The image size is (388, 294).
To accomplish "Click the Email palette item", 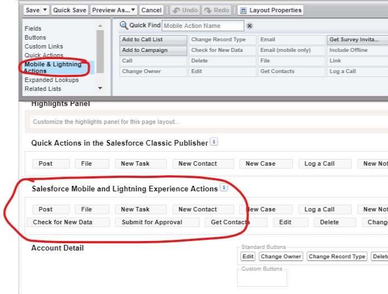I will [x=292, y=40].
